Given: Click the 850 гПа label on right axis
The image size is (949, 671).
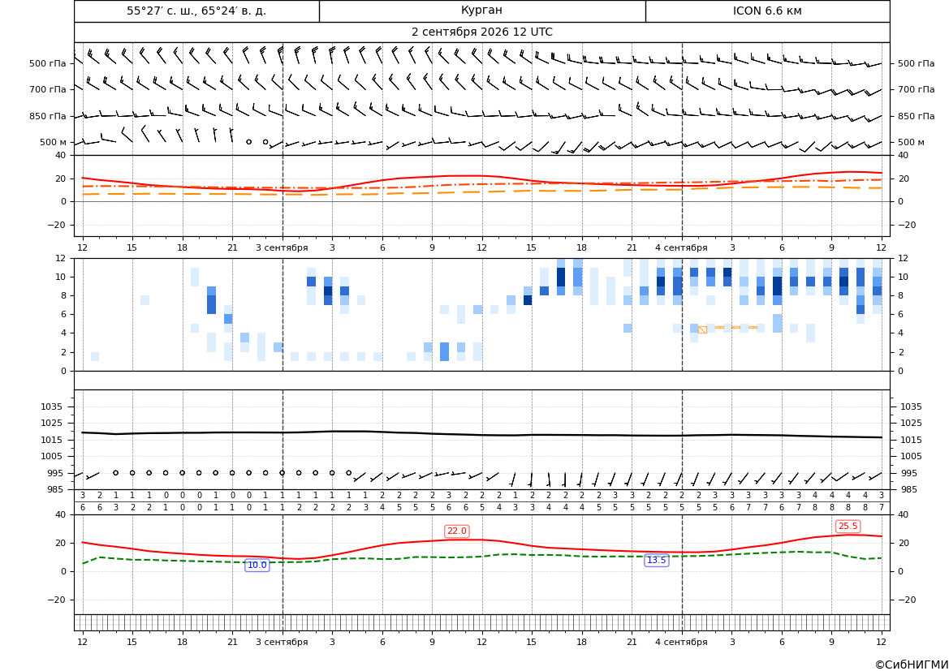Looking at the screenshot, I should (917, 116).
